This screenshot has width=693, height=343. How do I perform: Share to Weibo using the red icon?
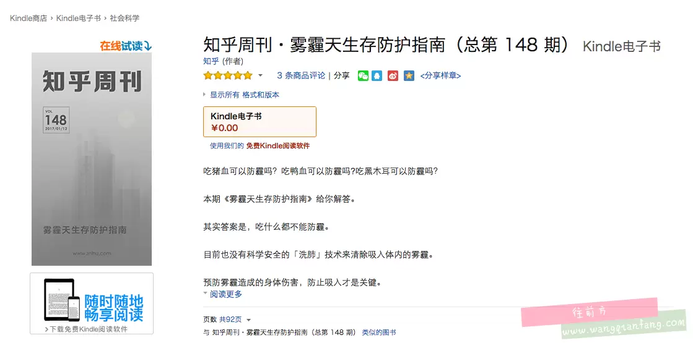(x=393, y=75)
